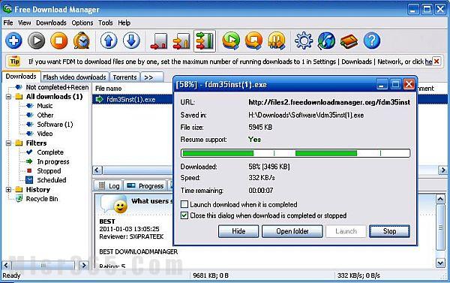The height and width of the screenshot is (283, 450).
Task: Click the orange stop all downloads icon
Action: 253,41
